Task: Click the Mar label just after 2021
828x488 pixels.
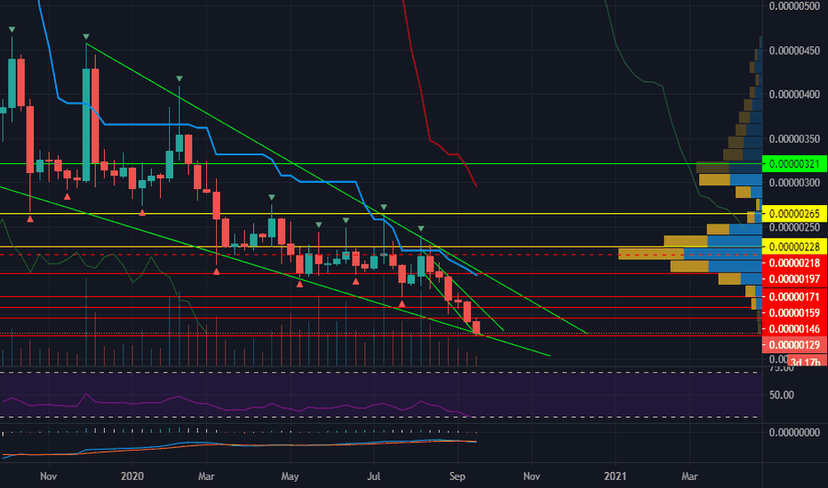Action: (689, 476)
